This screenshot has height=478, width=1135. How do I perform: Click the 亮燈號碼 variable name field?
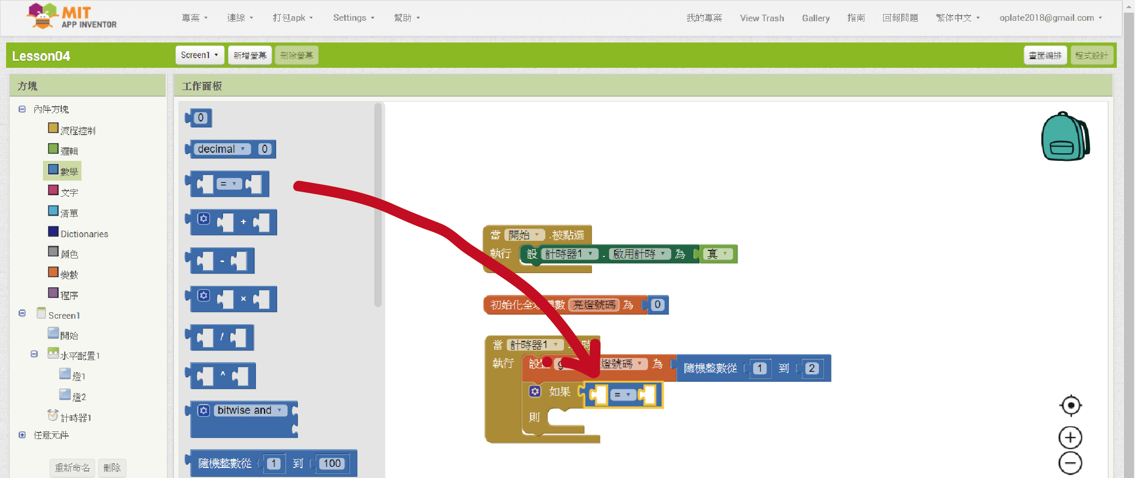coord(594,305)
